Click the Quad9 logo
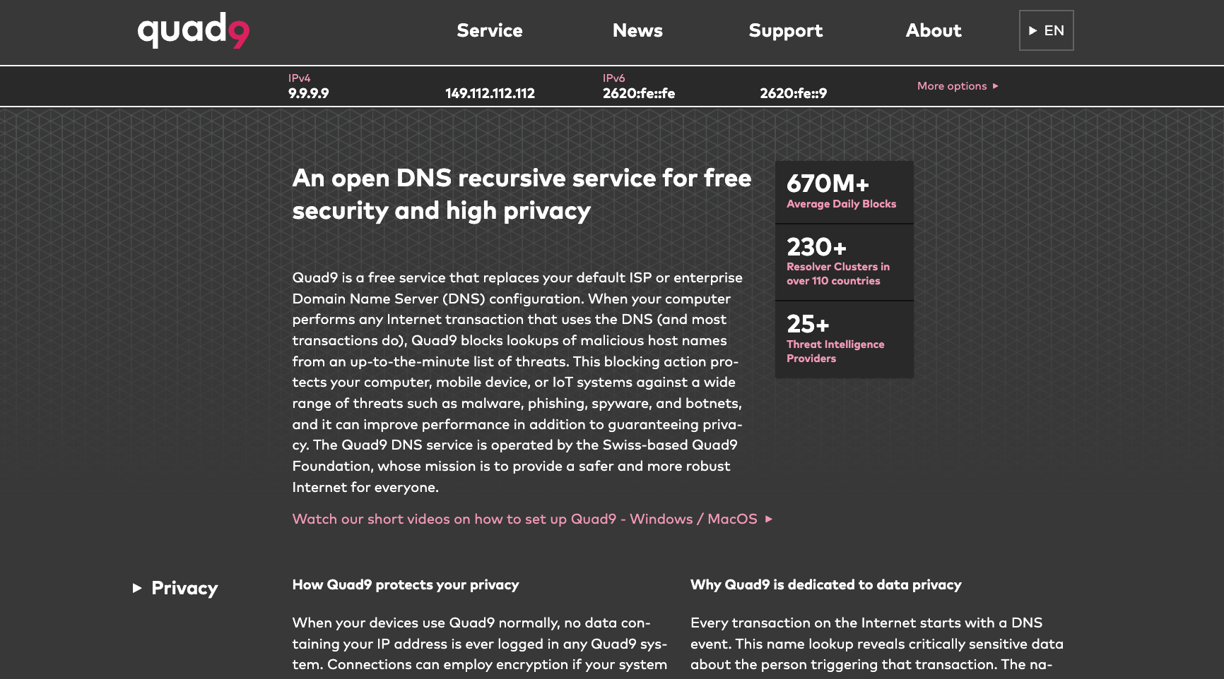 click(x=193, y=31)
